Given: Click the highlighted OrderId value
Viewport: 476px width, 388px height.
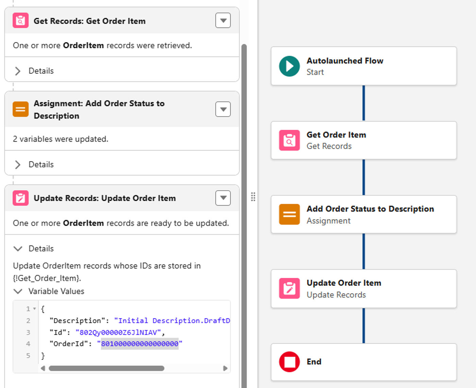Looking at the screenshot, I should [x=140, y=344].
